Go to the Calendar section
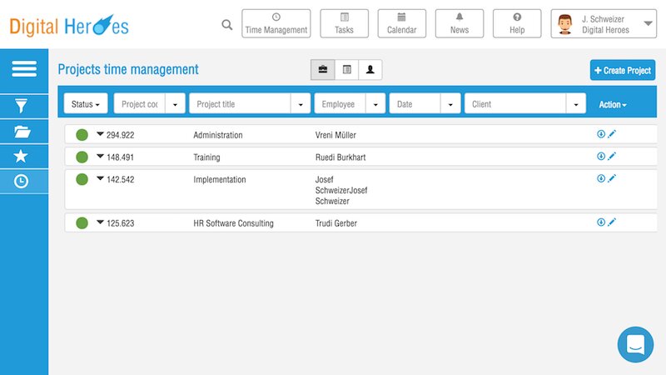Viewport: 666px width, 375px height. (401, 24)
